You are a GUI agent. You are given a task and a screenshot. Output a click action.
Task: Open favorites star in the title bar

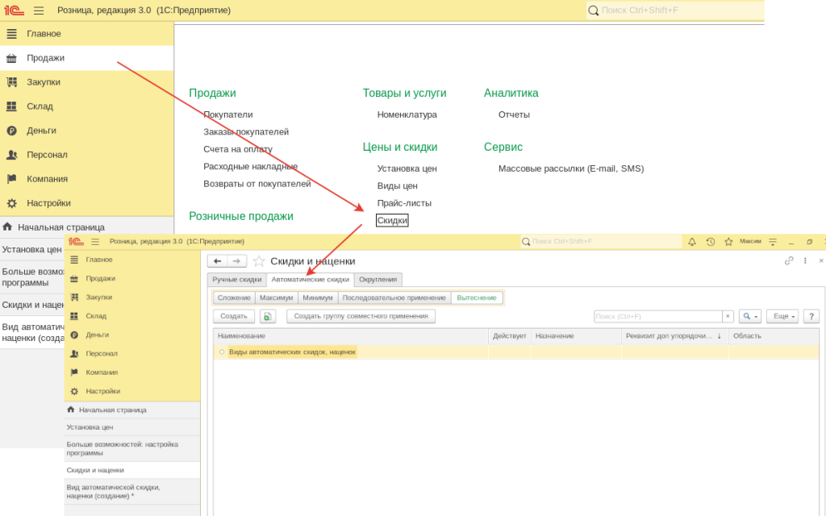coord(728,242)
